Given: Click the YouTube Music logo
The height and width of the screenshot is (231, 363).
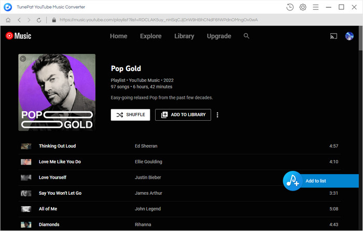Looking at the screenshot, I should coord(18,36).
